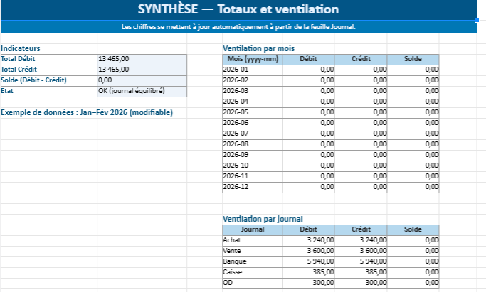
Task: Select the Ventilation par journal heading
Action: coord(263,219)
